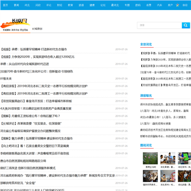Go to the 财经 navigation section
The width and height of the screenshot is (191, 191).
pyautogui.click(x=59, y=5)
